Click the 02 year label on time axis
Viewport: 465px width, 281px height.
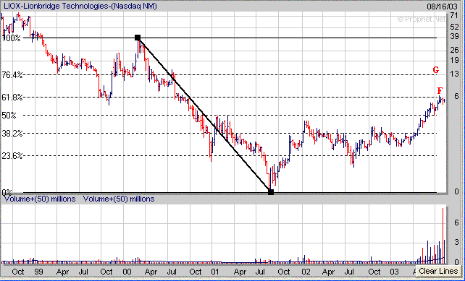(x=306, y=272)
